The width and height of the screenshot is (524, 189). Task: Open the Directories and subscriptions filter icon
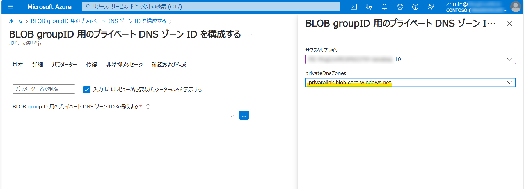[x=369, y=7]
